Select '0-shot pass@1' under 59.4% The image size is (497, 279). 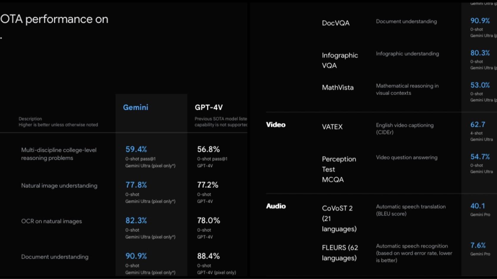(140, 159)
